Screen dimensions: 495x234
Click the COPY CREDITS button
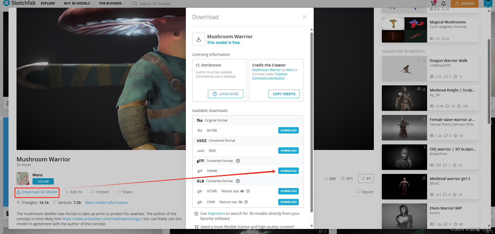[284, 94]
